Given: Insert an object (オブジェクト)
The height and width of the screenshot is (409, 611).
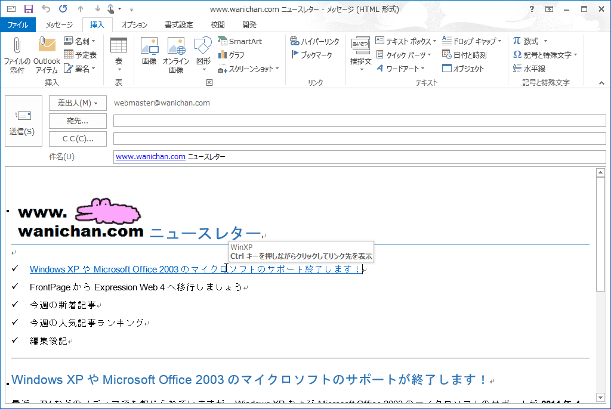Looking at the screenshot, I should pyautogui.click(x=463, y=69).
